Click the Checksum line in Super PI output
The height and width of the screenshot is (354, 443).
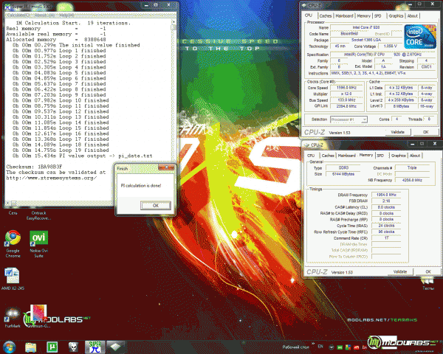34,167
